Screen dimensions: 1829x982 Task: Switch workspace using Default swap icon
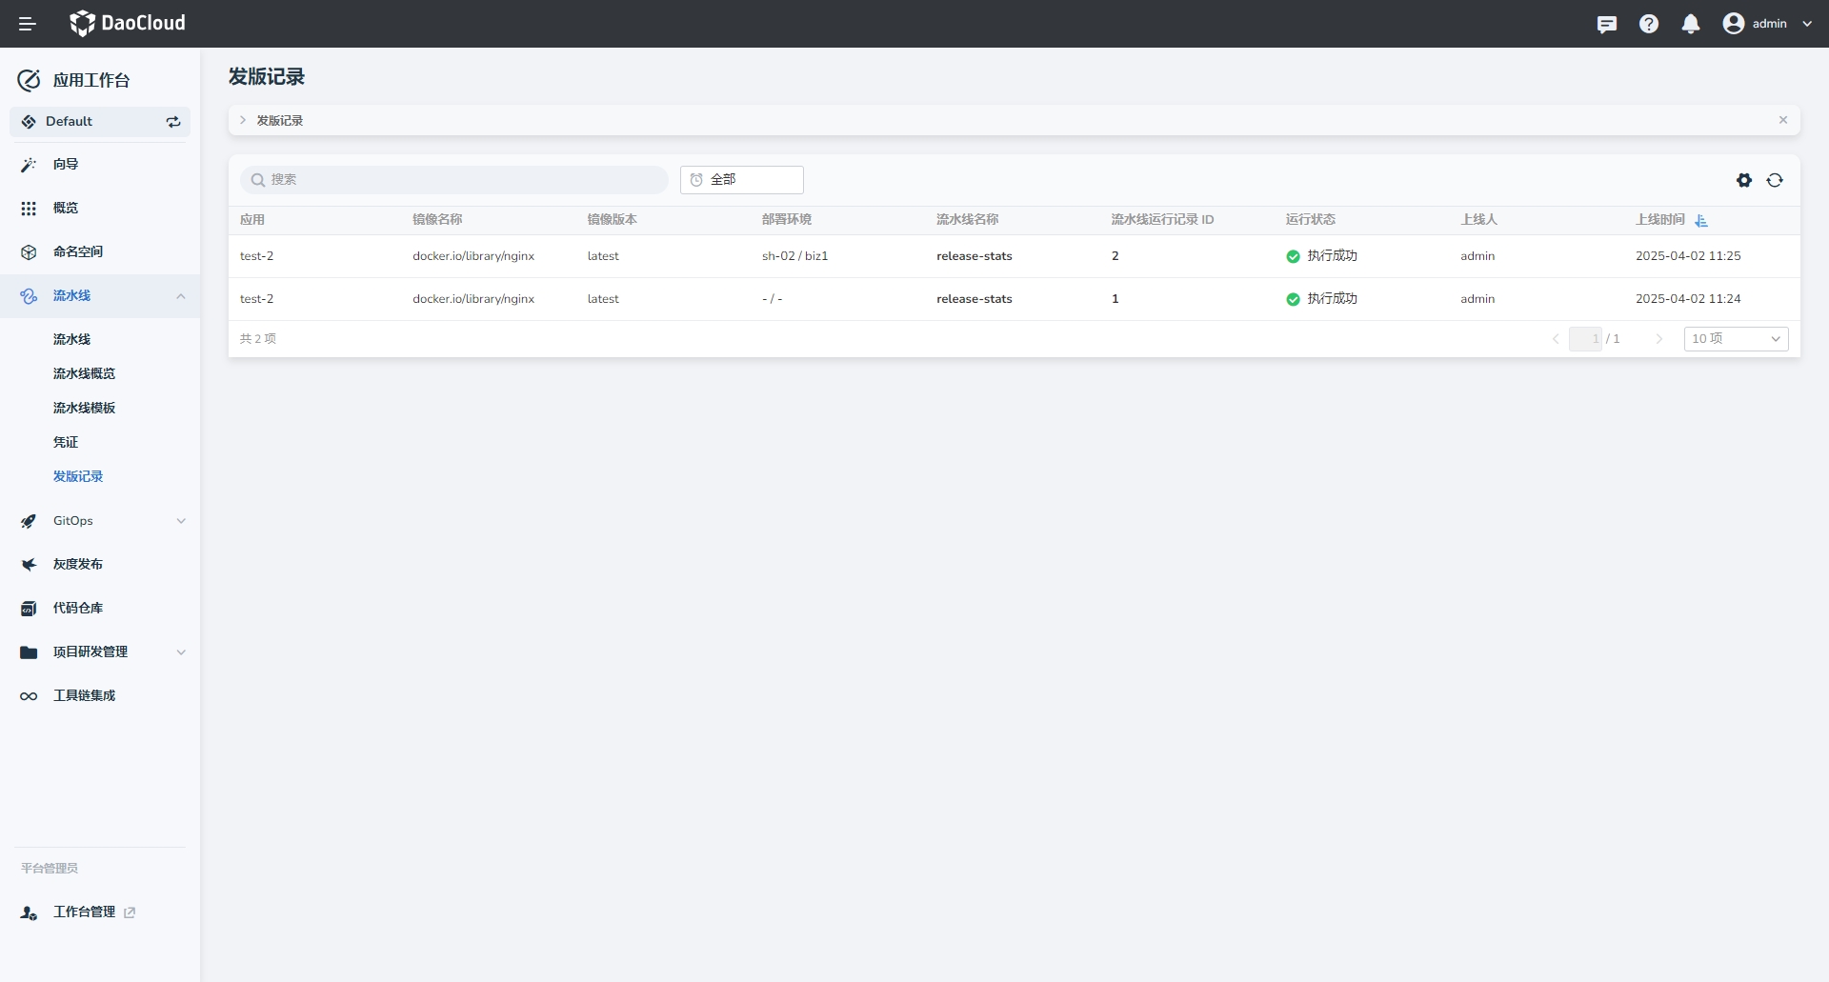[173, 122]
